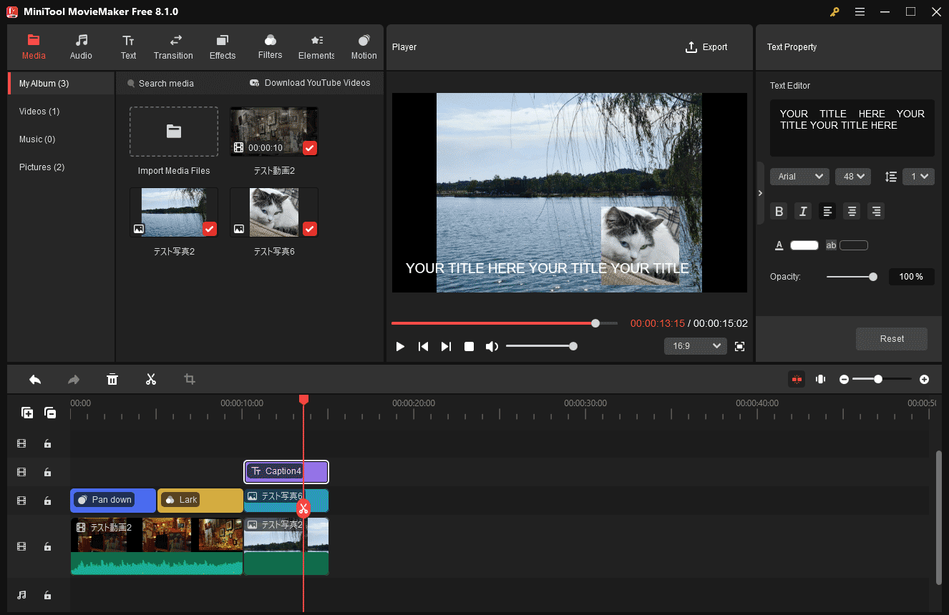Screen dimensions: 949x615
Task: Click the Split scissors icon in timeline toolbar
Action: pos(150,379)
